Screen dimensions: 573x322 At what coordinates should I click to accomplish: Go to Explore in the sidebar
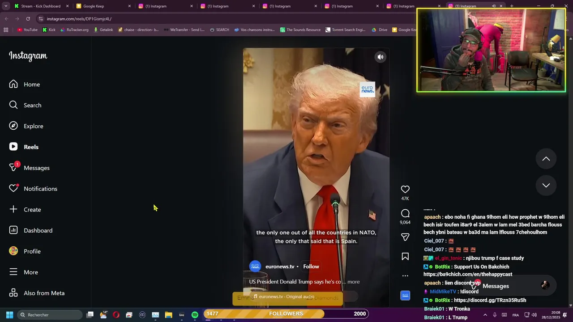[26, 126]
